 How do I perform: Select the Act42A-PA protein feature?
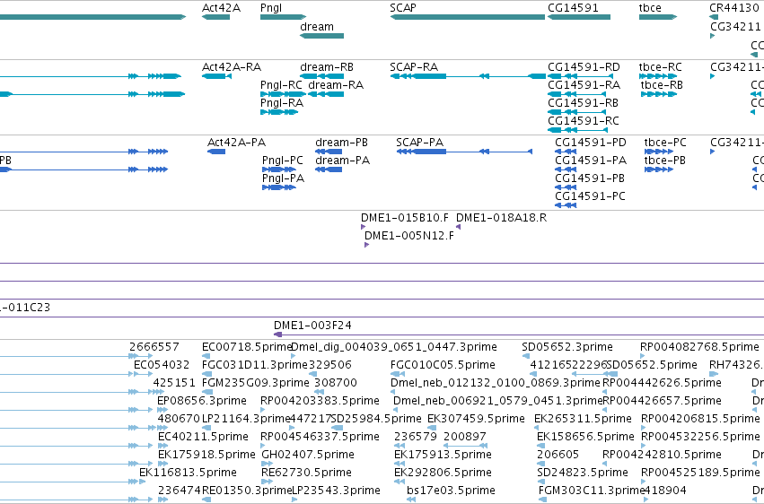pyautogui.click(x=215, y=152)
